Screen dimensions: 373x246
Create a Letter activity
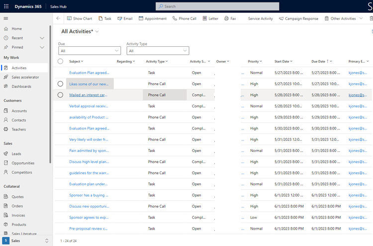click(210, 18)
